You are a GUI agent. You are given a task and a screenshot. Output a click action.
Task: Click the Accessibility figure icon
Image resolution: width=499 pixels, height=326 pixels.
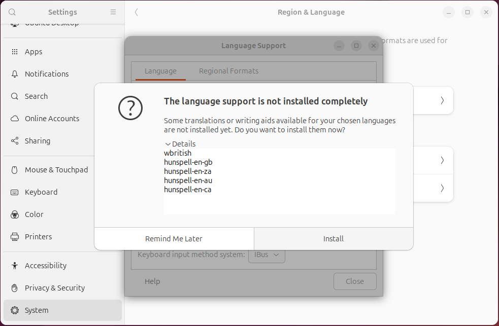tap(15, 266)
